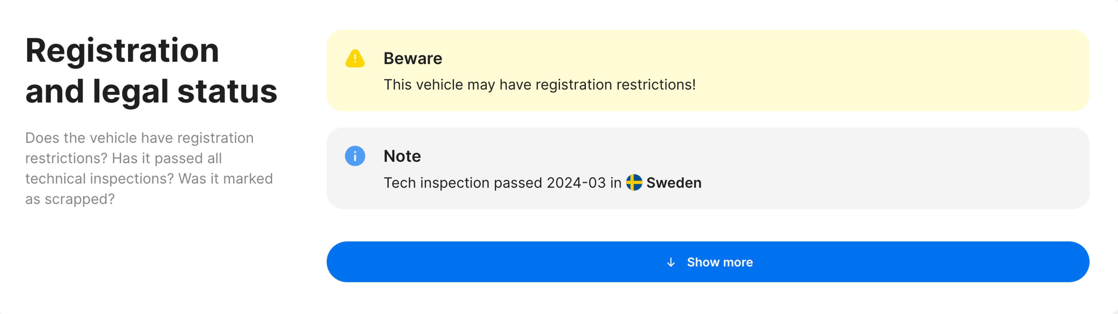Click the yellow warning triangle icon
Screen dimensions: 1118x314
(x=355, y=59)
